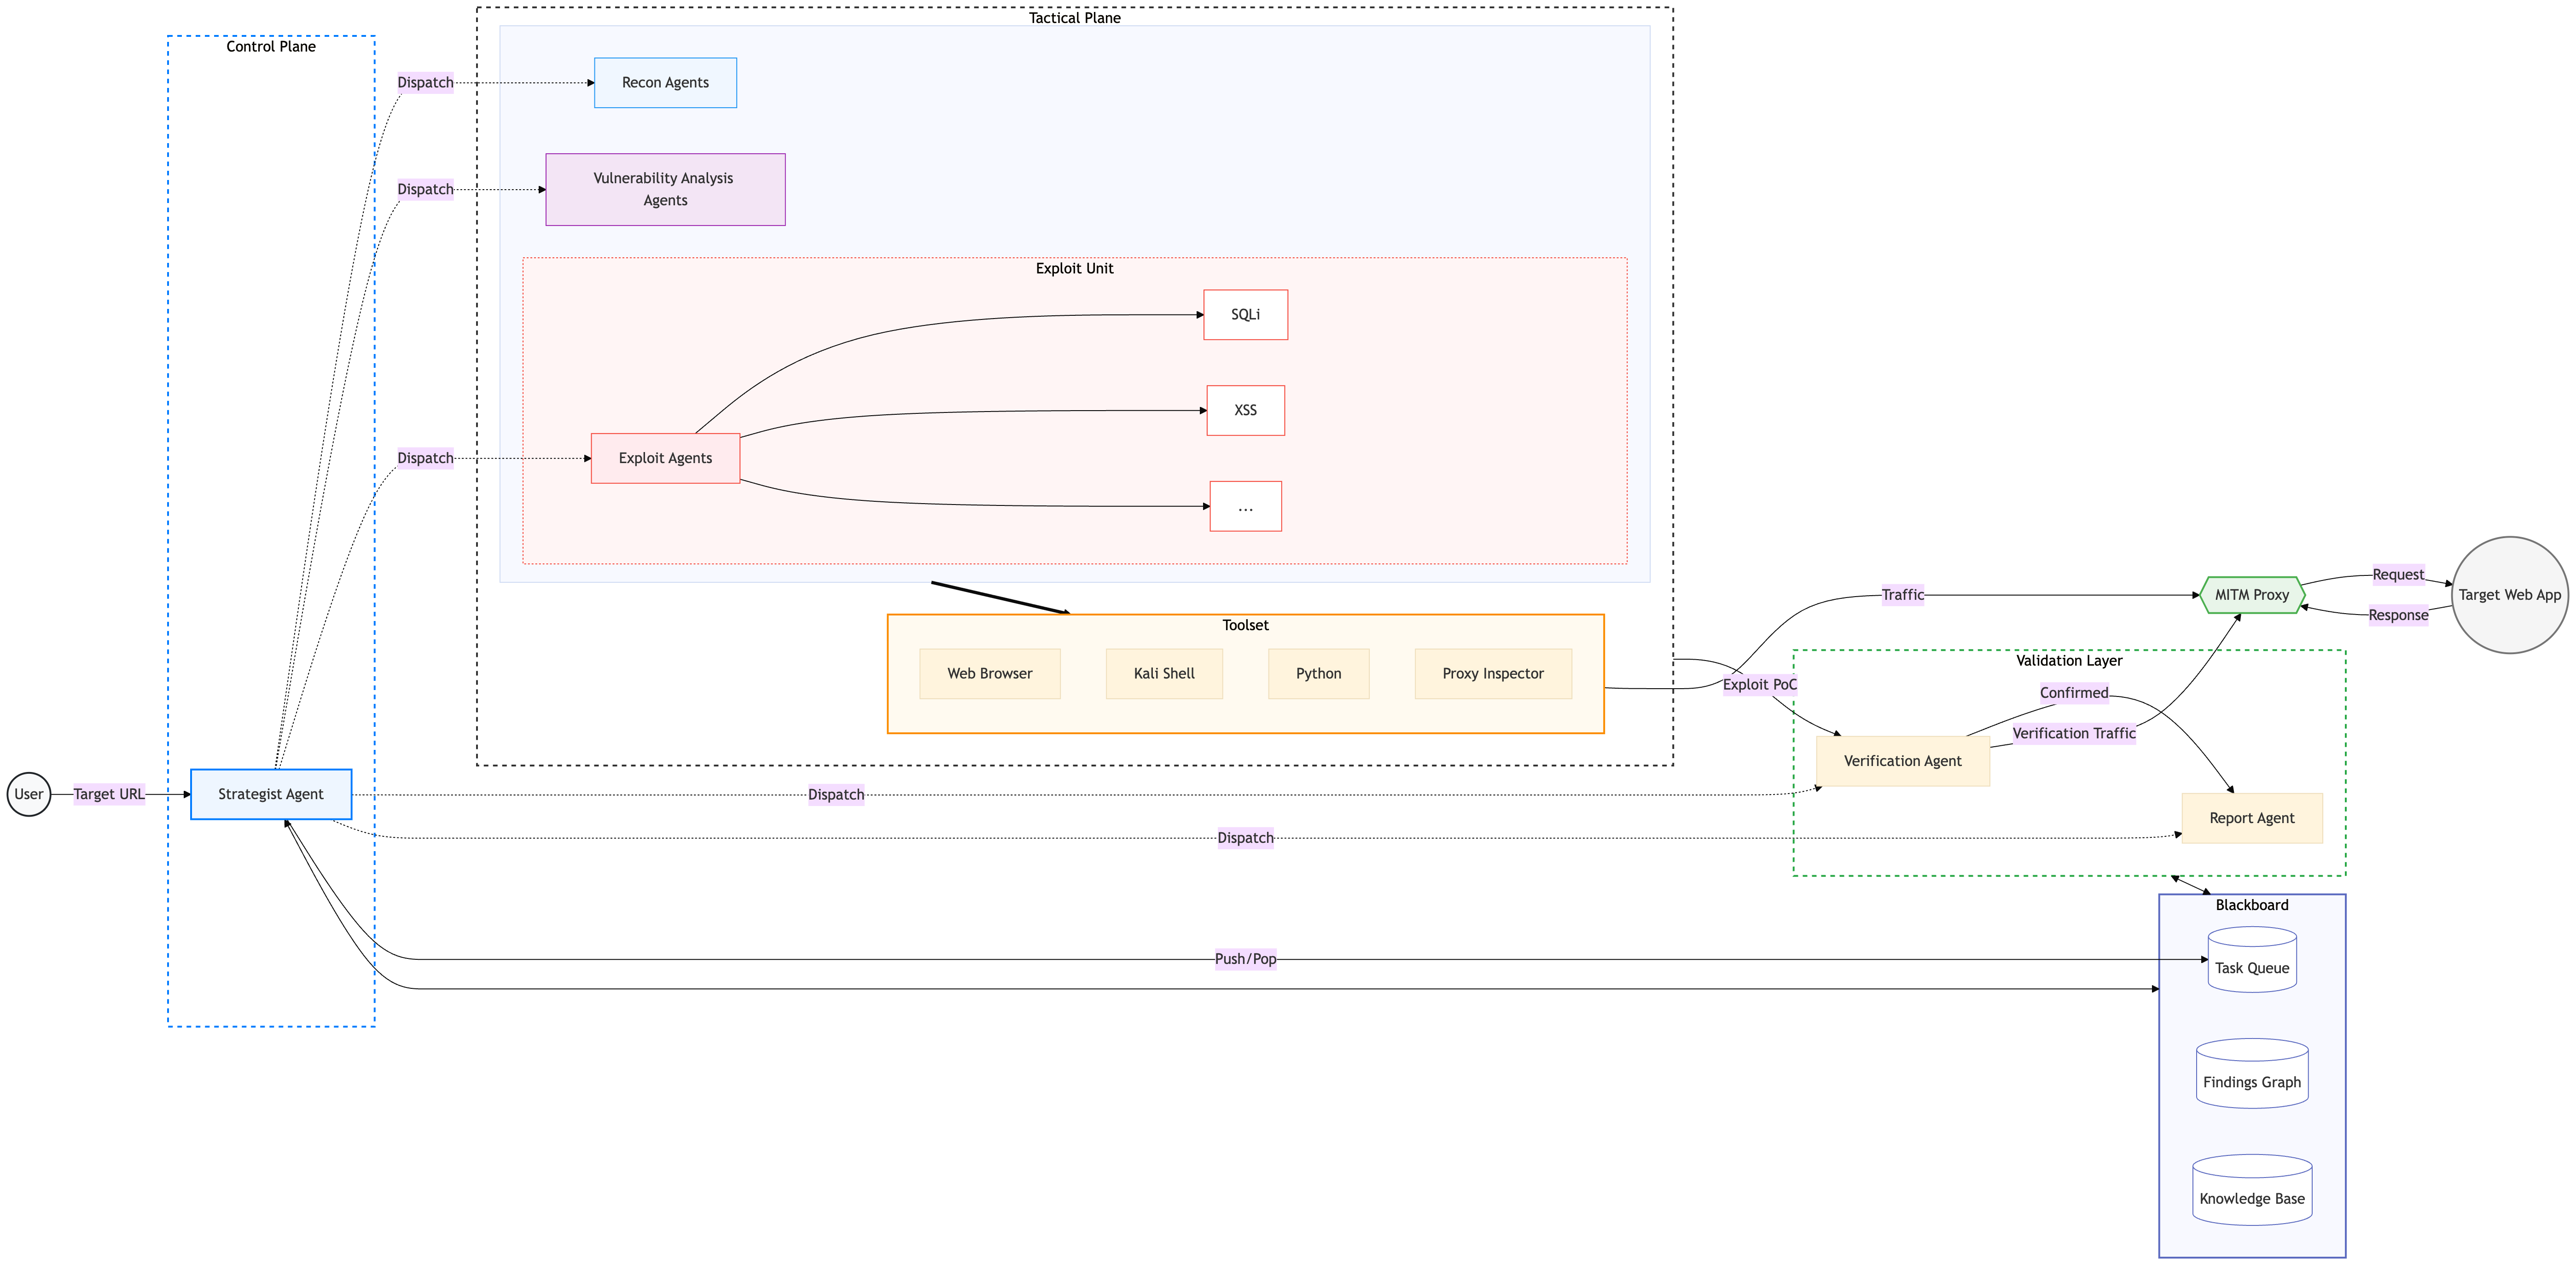The height and width of the screenshot is (1265, 2576).
Task: Click the Task Queue cylinder
Action: click(2251, 959)
